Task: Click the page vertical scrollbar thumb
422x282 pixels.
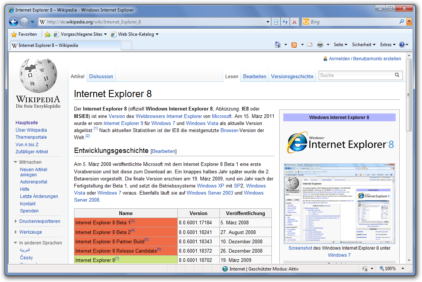Action: pos(409,95)
